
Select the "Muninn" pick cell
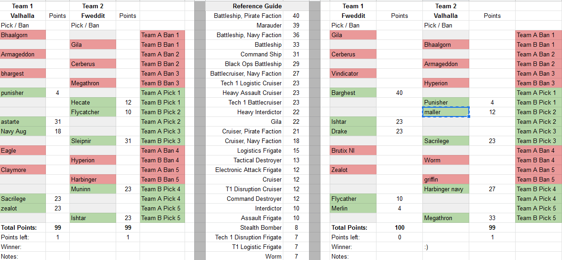pyautogui.click(x=92, y=189)
